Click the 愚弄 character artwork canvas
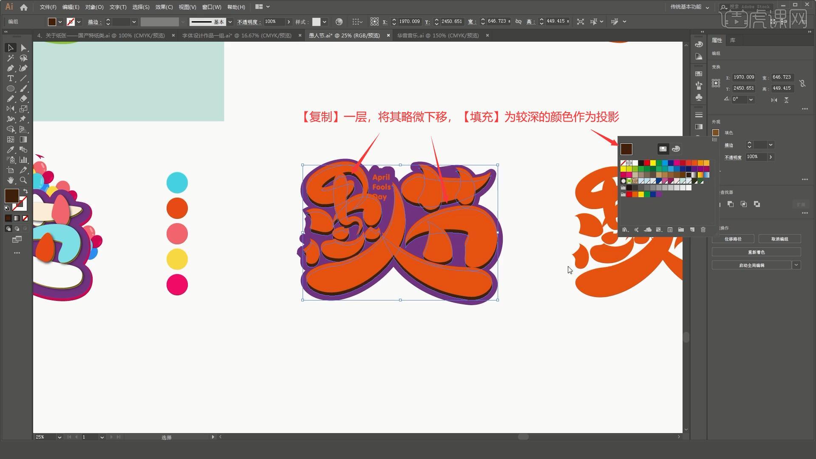The height and width of the screenshot is (459, 816). point(399,232)
